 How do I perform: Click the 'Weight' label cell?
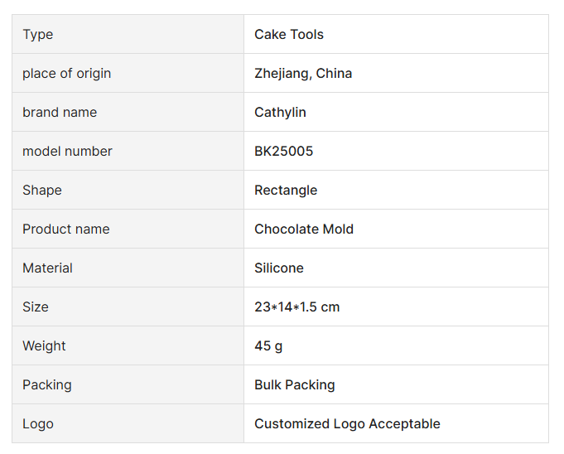pos(44,346)
